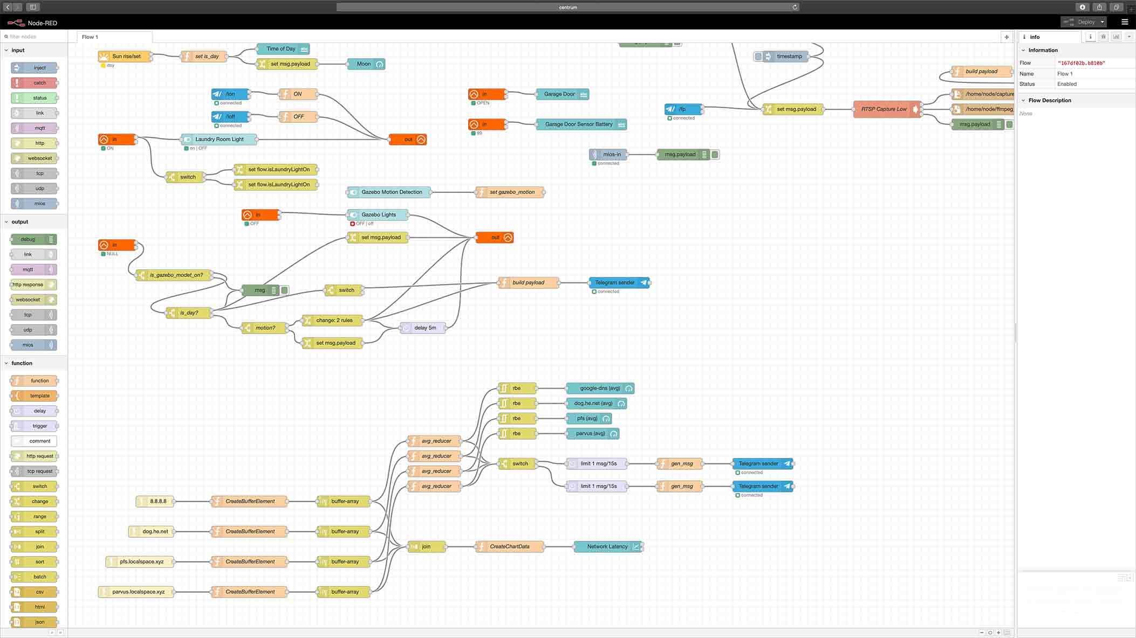Select the Laundry Room Light node

(x=219, y=140)
